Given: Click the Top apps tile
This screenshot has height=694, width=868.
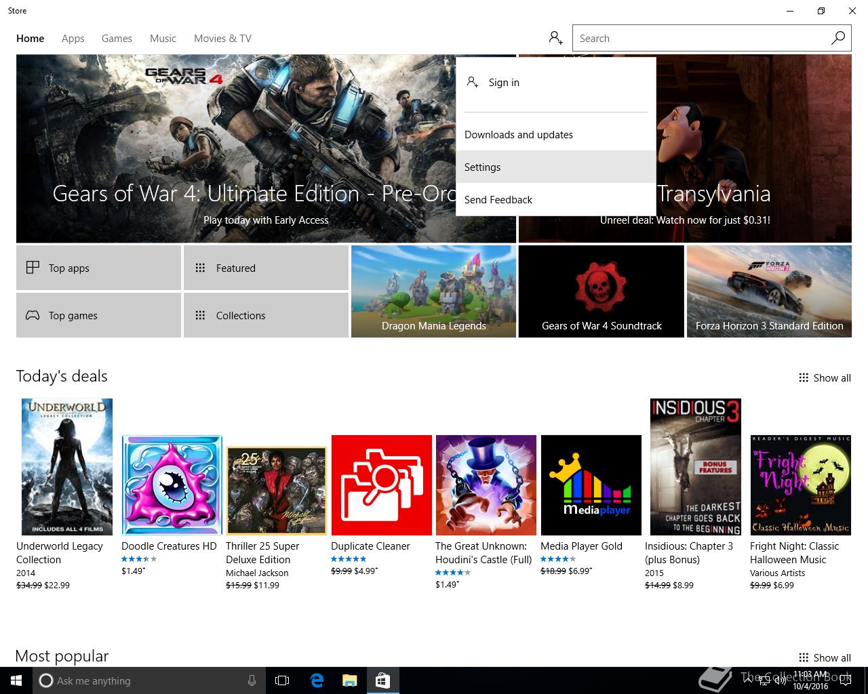Looking at the screenshot, I should (98, 268).
